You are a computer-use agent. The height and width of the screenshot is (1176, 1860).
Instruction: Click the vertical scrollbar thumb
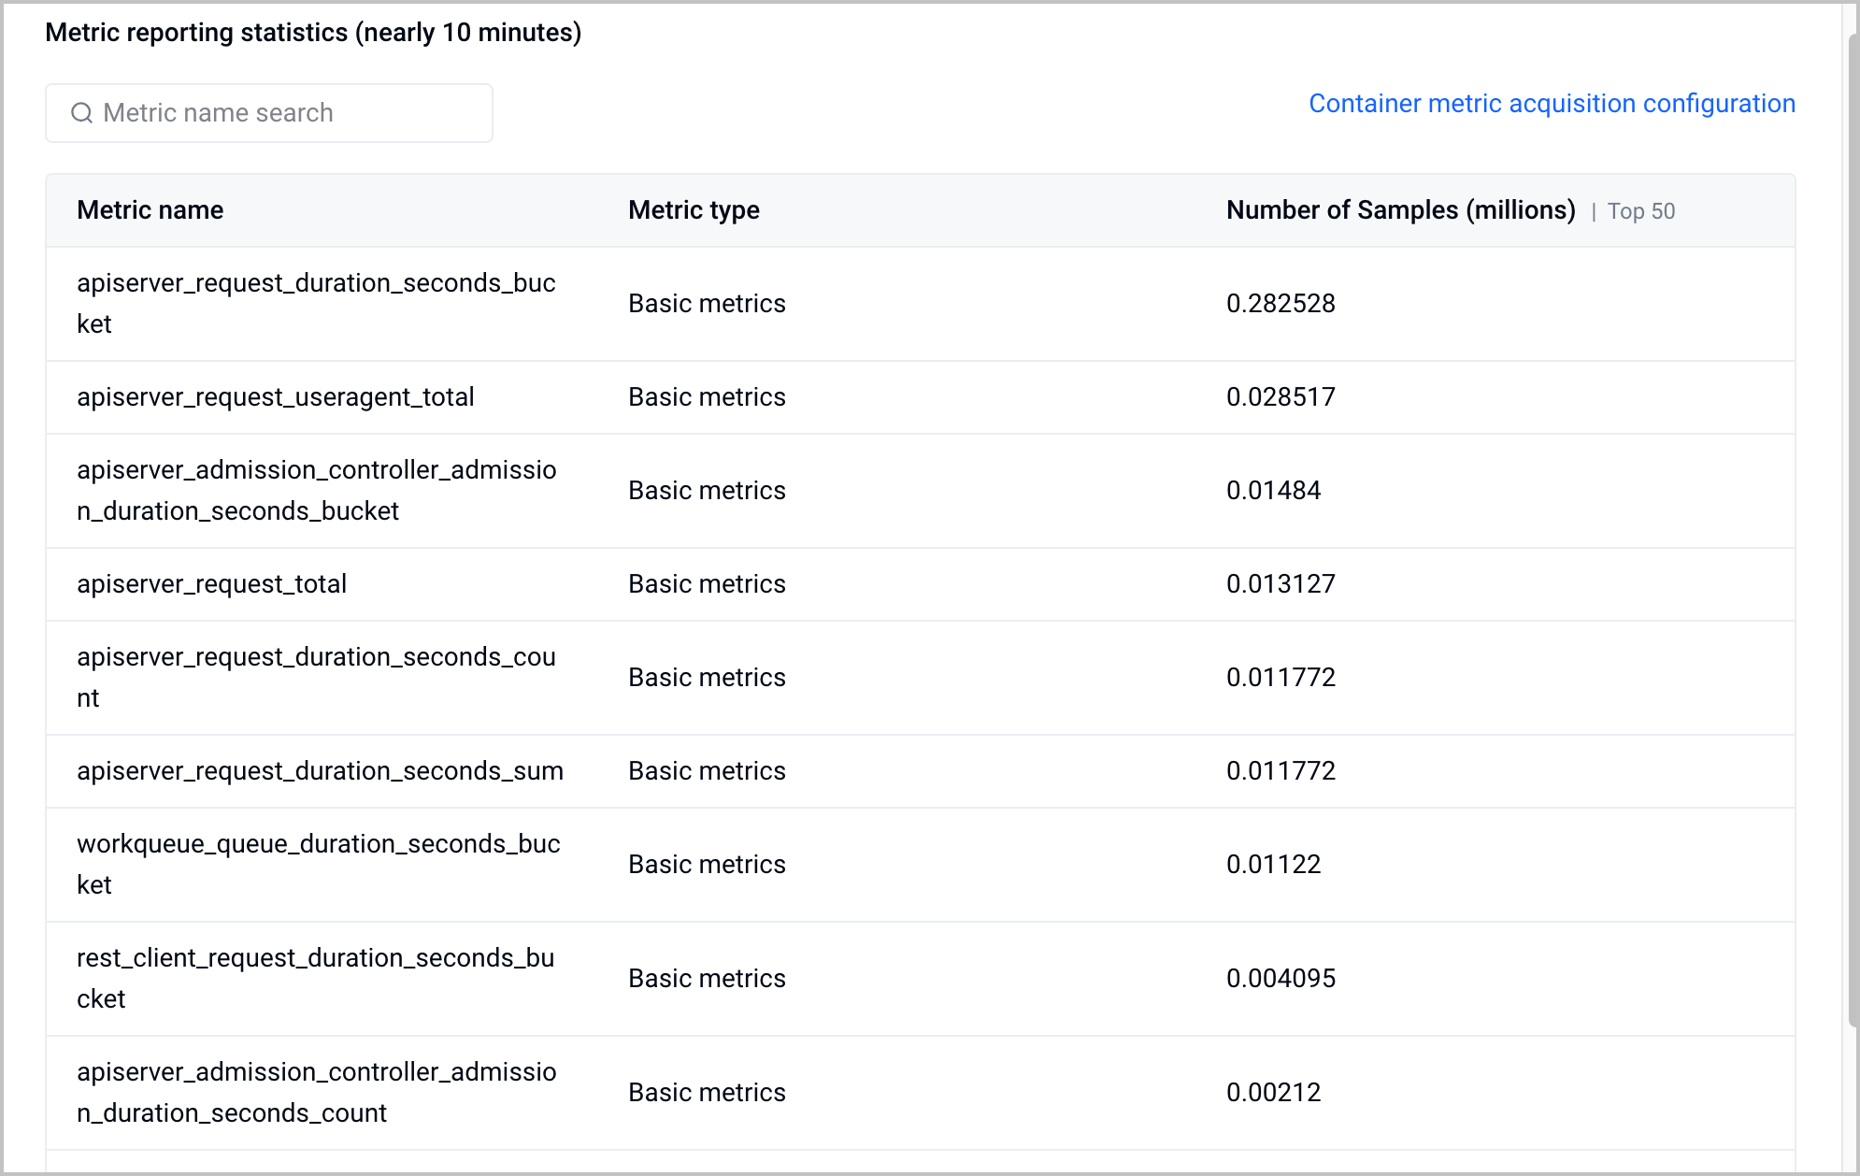tap(1853, 533)
